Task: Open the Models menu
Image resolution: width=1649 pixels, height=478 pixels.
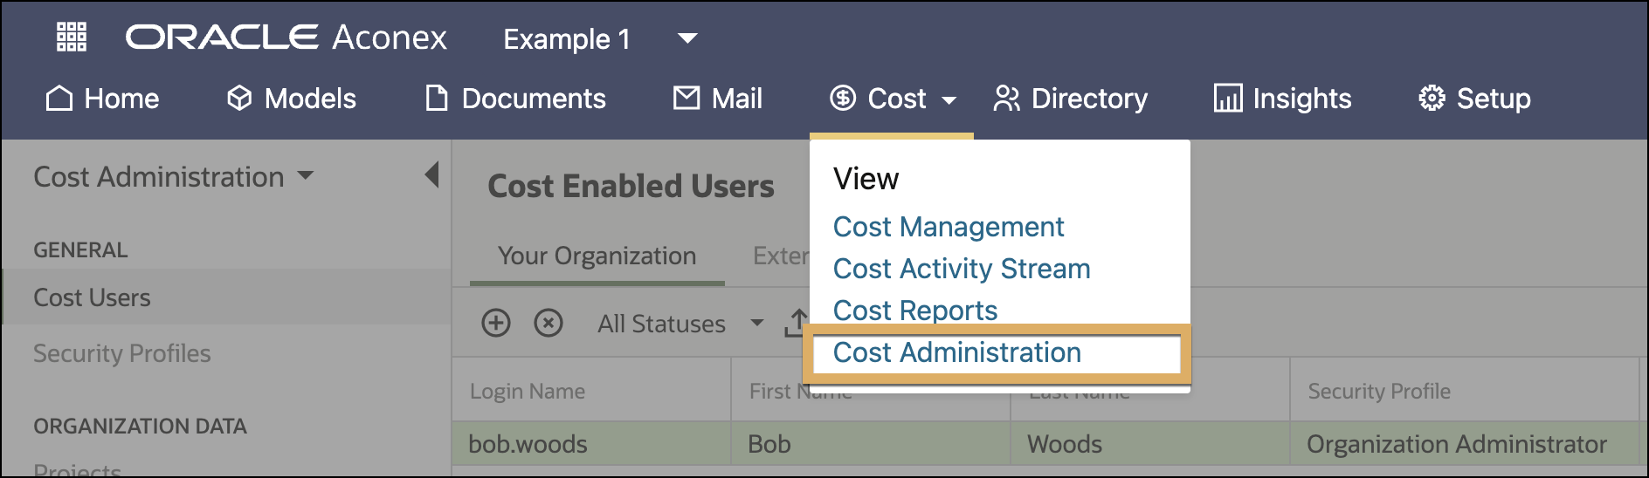Action: [291, 99]
